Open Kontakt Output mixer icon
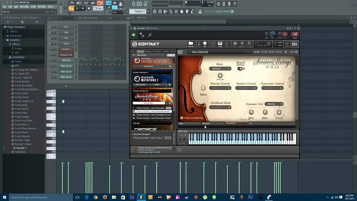The width and height of the screenshot is (357, 201). click(x=213, y=44)
